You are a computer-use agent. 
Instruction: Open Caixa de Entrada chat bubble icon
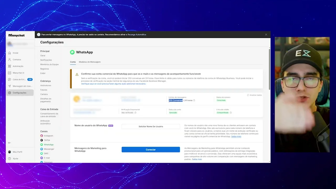(10, 80)
